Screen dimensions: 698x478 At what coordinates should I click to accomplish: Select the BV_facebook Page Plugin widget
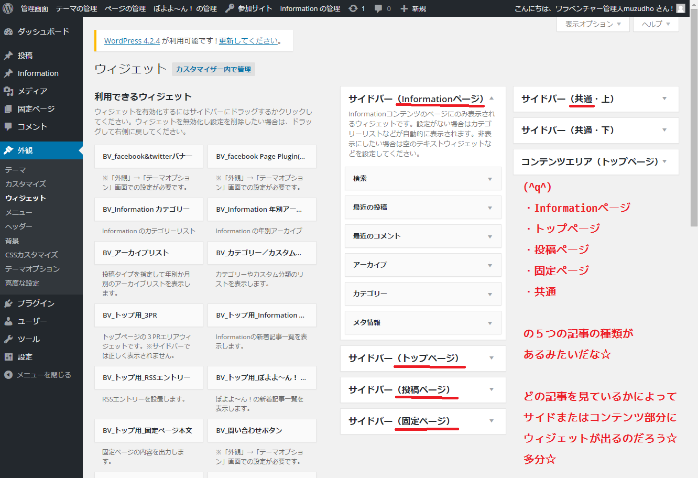coord(262,156)
